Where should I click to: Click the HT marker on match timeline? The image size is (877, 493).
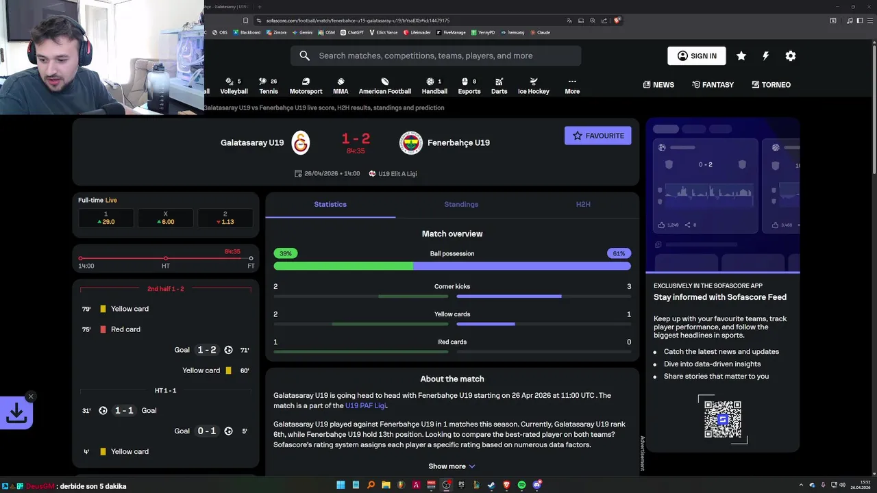166,259
